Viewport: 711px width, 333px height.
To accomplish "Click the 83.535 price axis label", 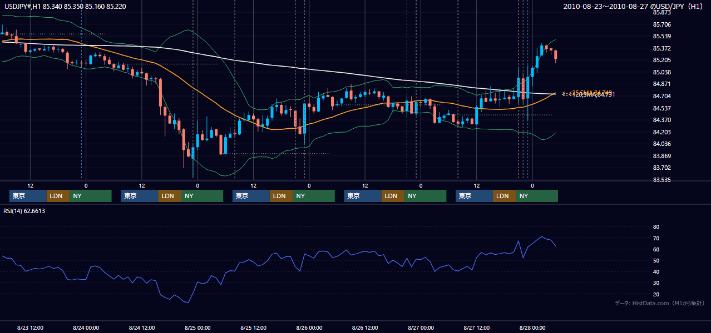I will click(661, 180).
